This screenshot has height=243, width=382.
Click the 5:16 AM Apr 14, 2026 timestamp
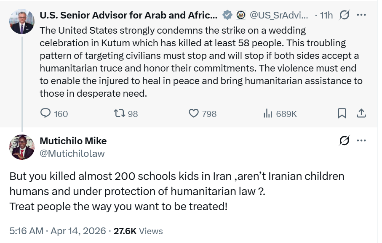[57, 231]
